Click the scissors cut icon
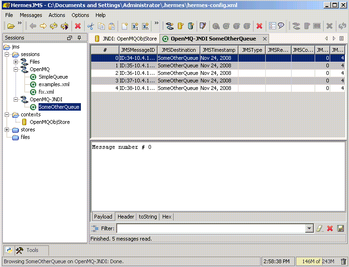This screenshot has height=267, width=349. [x=91, y=26]
